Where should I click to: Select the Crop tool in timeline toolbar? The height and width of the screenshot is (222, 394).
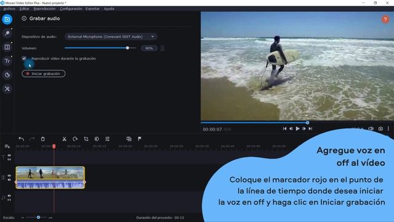[86, 139]
